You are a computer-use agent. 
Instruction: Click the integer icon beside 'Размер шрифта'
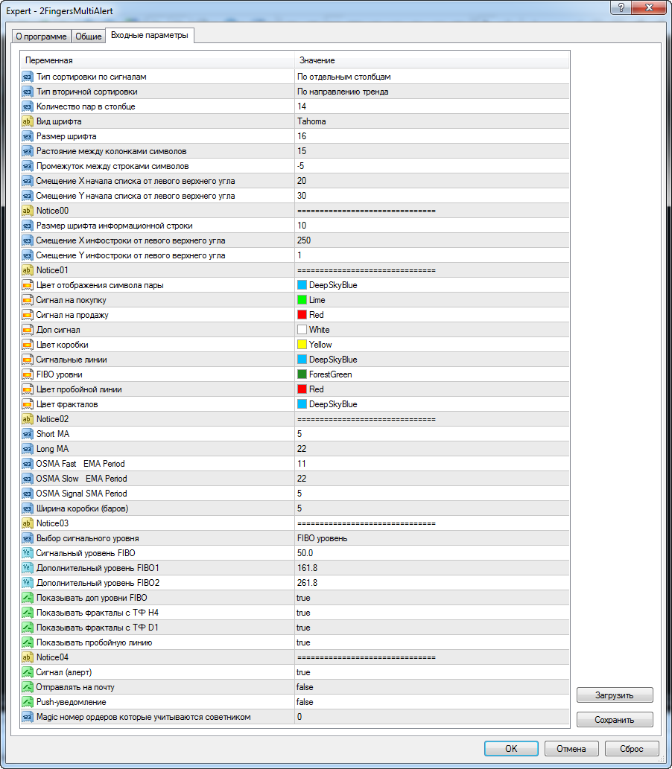click(x=27, y=136)
